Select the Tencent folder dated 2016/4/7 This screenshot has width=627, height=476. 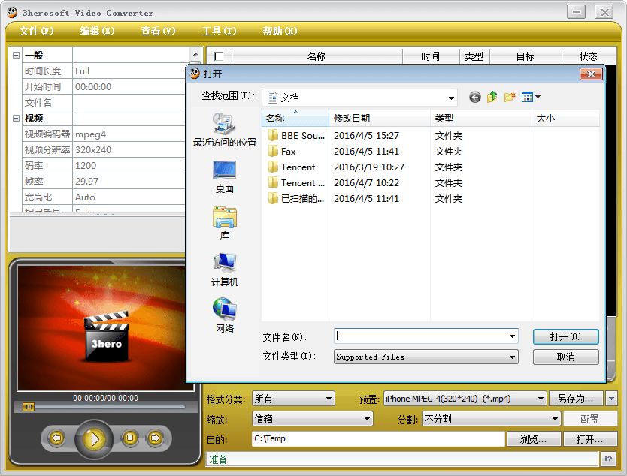[296, 183]
